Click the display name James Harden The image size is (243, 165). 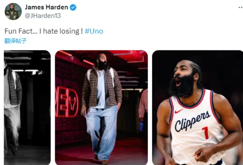click(46, 7)
